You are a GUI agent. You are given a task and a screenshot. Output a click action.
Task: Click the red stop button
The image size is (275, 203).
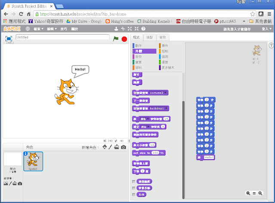pos(124,39)
